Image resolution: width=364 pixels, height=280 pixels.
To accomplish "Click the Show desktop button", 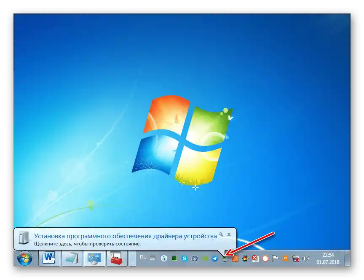I will [347, 258].
